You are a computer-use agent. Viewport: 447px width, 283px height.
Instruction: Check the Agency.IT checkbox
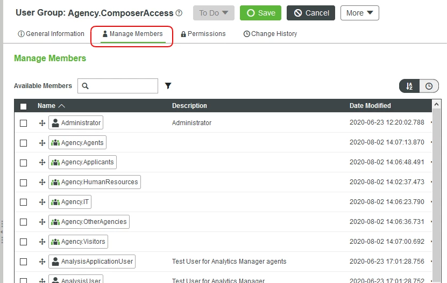[23, 202]
